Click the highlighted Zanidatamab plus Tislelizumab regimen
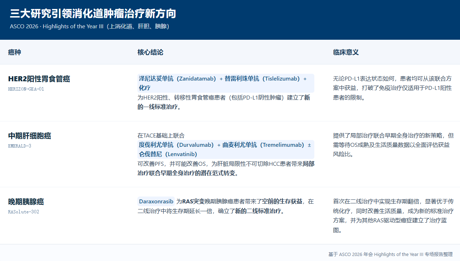 [x=226, y=83]
